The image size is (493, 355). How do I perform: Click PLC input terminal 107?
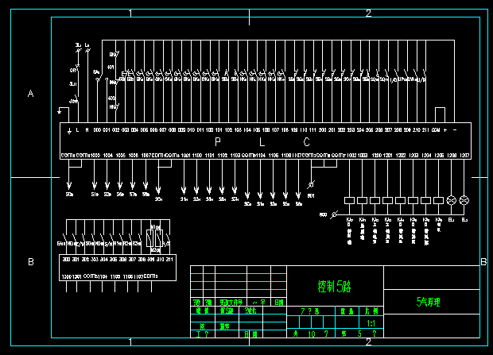coord(275,130)
